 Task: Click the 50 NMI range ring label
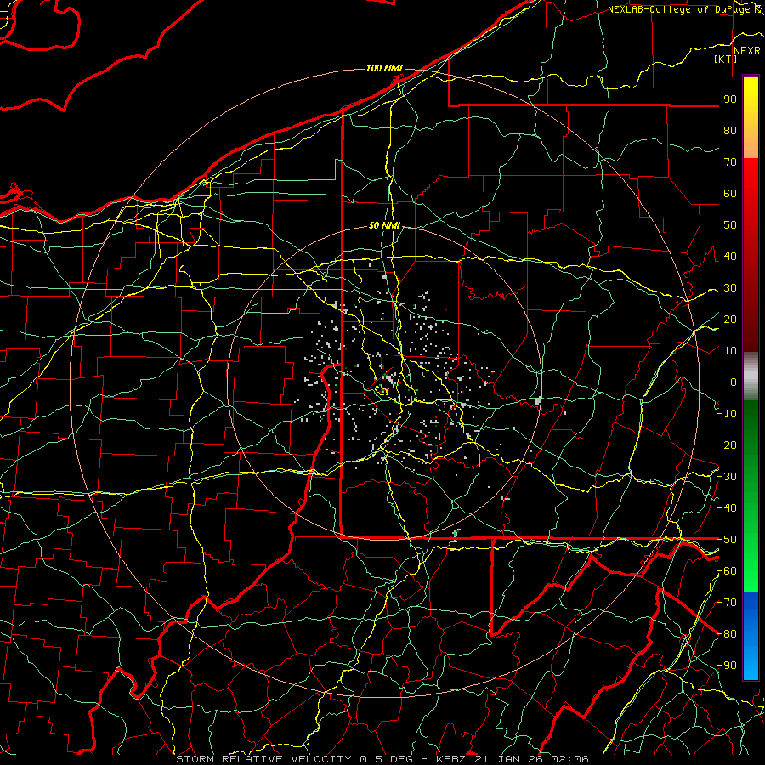coord(384,225)
